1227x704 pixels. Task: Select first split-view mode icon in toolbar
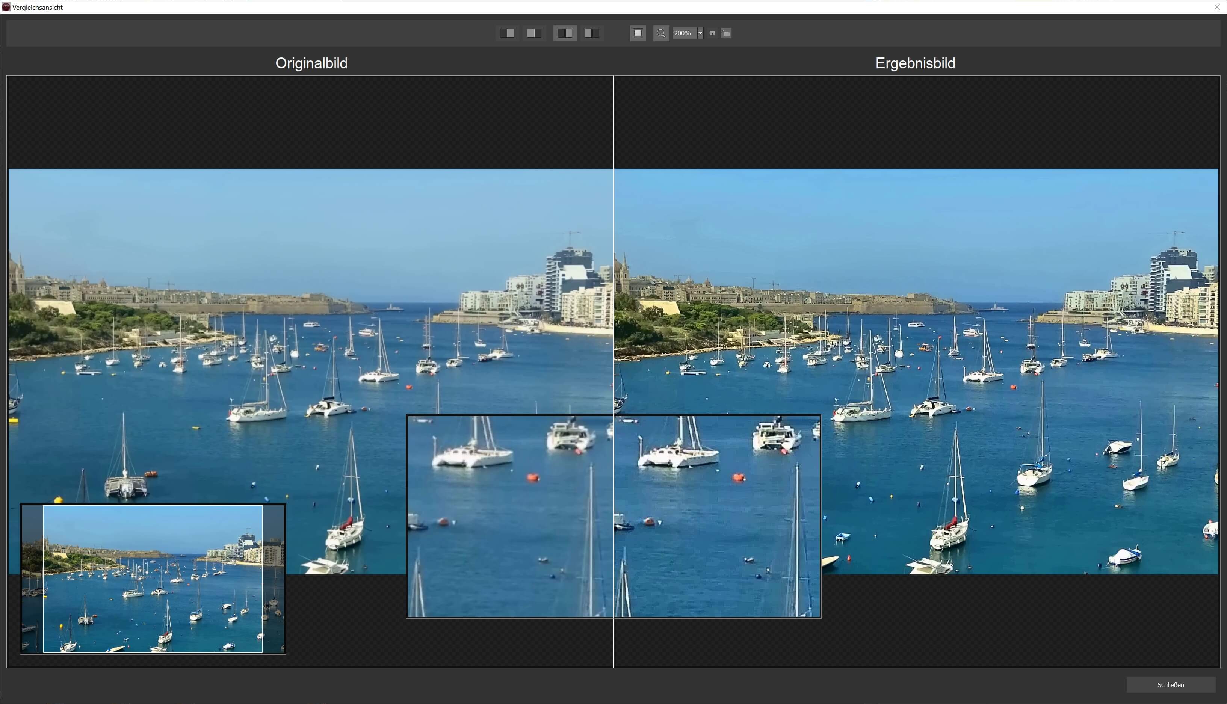507,33
